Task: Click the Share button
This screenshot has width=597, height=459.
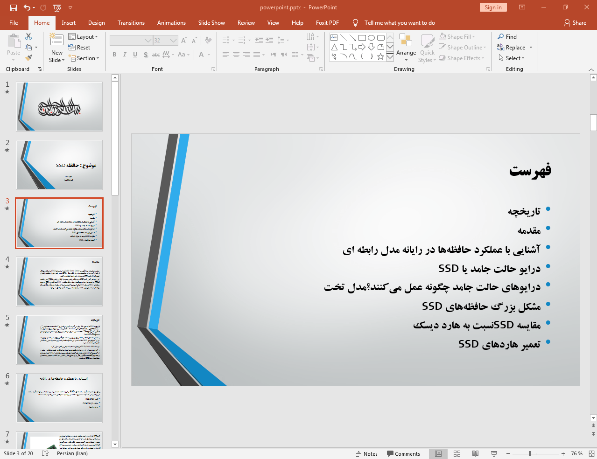Action: (575, 23)
